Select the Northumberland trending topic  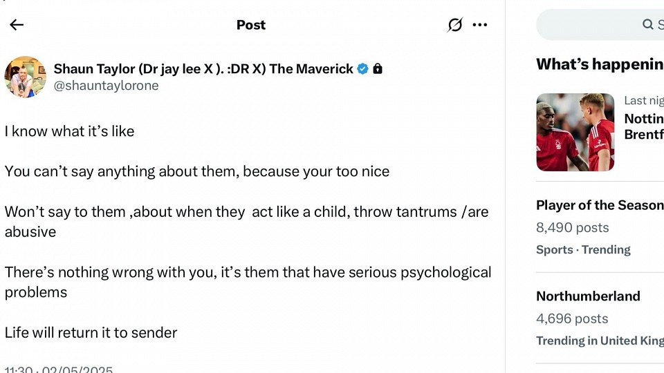pyautogui.click(x=600, y=318)
